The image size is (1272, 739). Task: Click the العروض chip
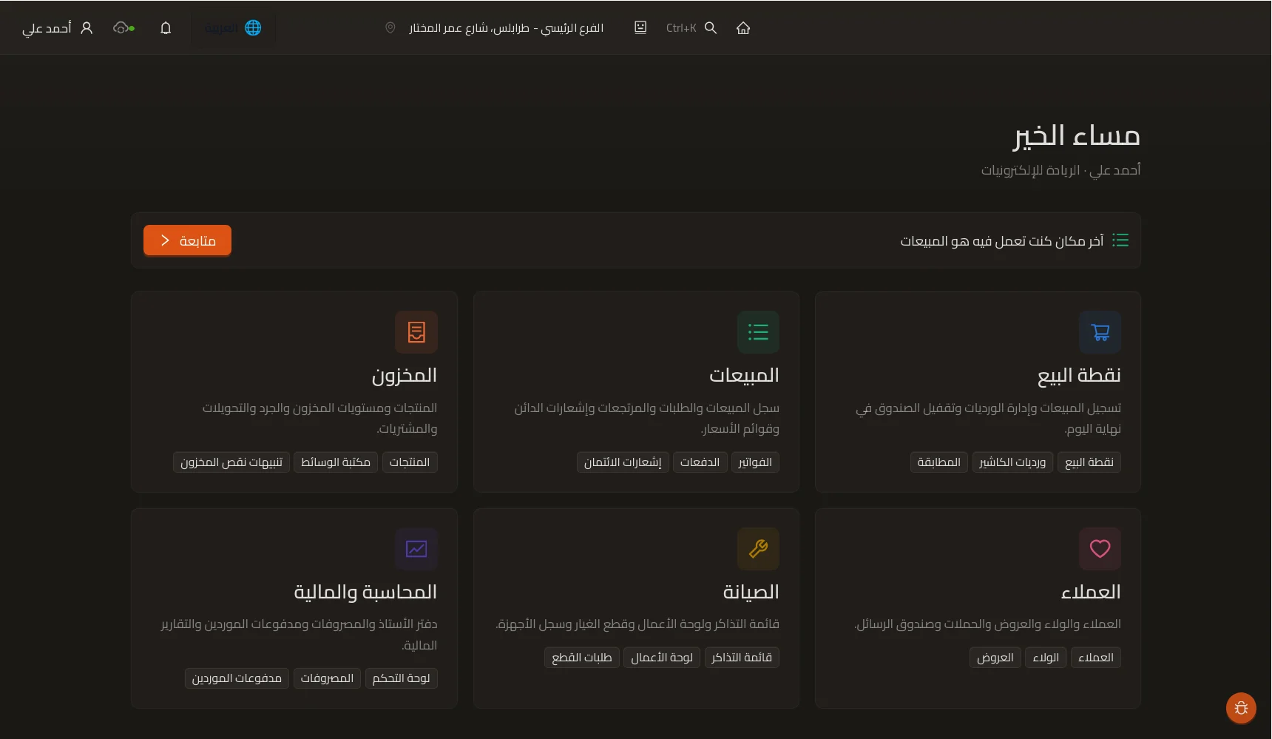[995, 658]
